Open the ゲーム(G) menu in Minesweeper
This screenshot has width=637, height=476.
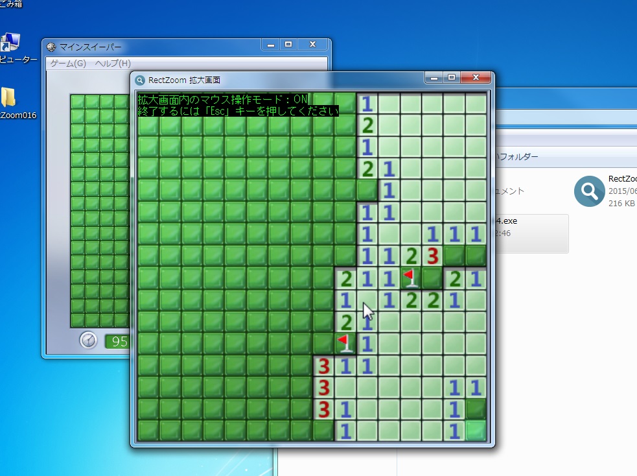[x=68, y=64]
